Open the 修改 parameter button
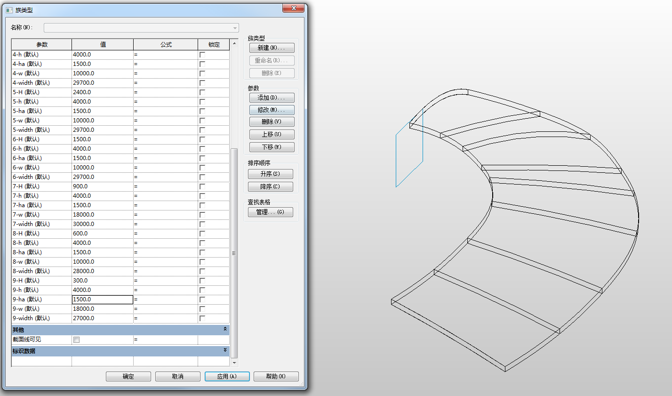 272,110
